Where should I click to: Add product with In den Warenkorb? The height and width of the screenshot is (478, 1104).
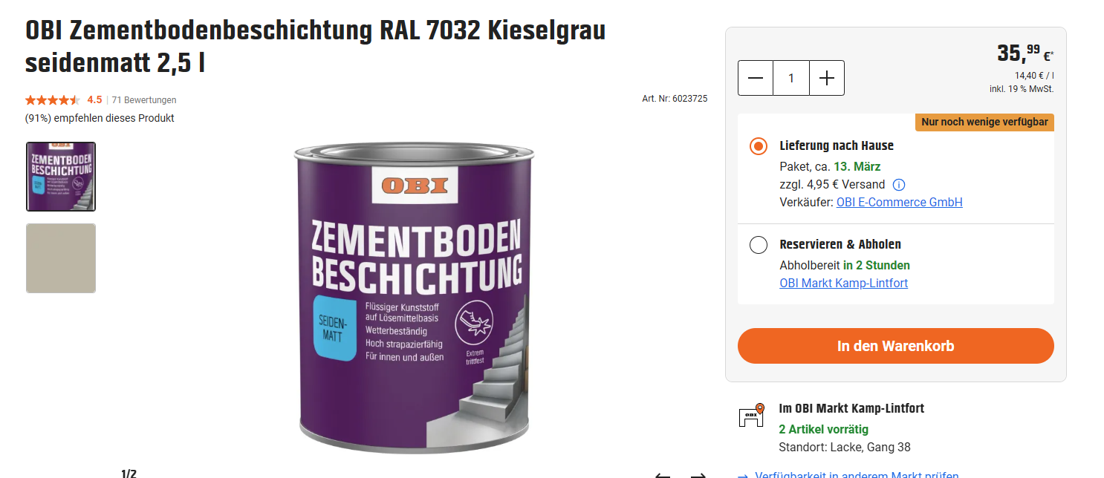(x=895, y=346)
